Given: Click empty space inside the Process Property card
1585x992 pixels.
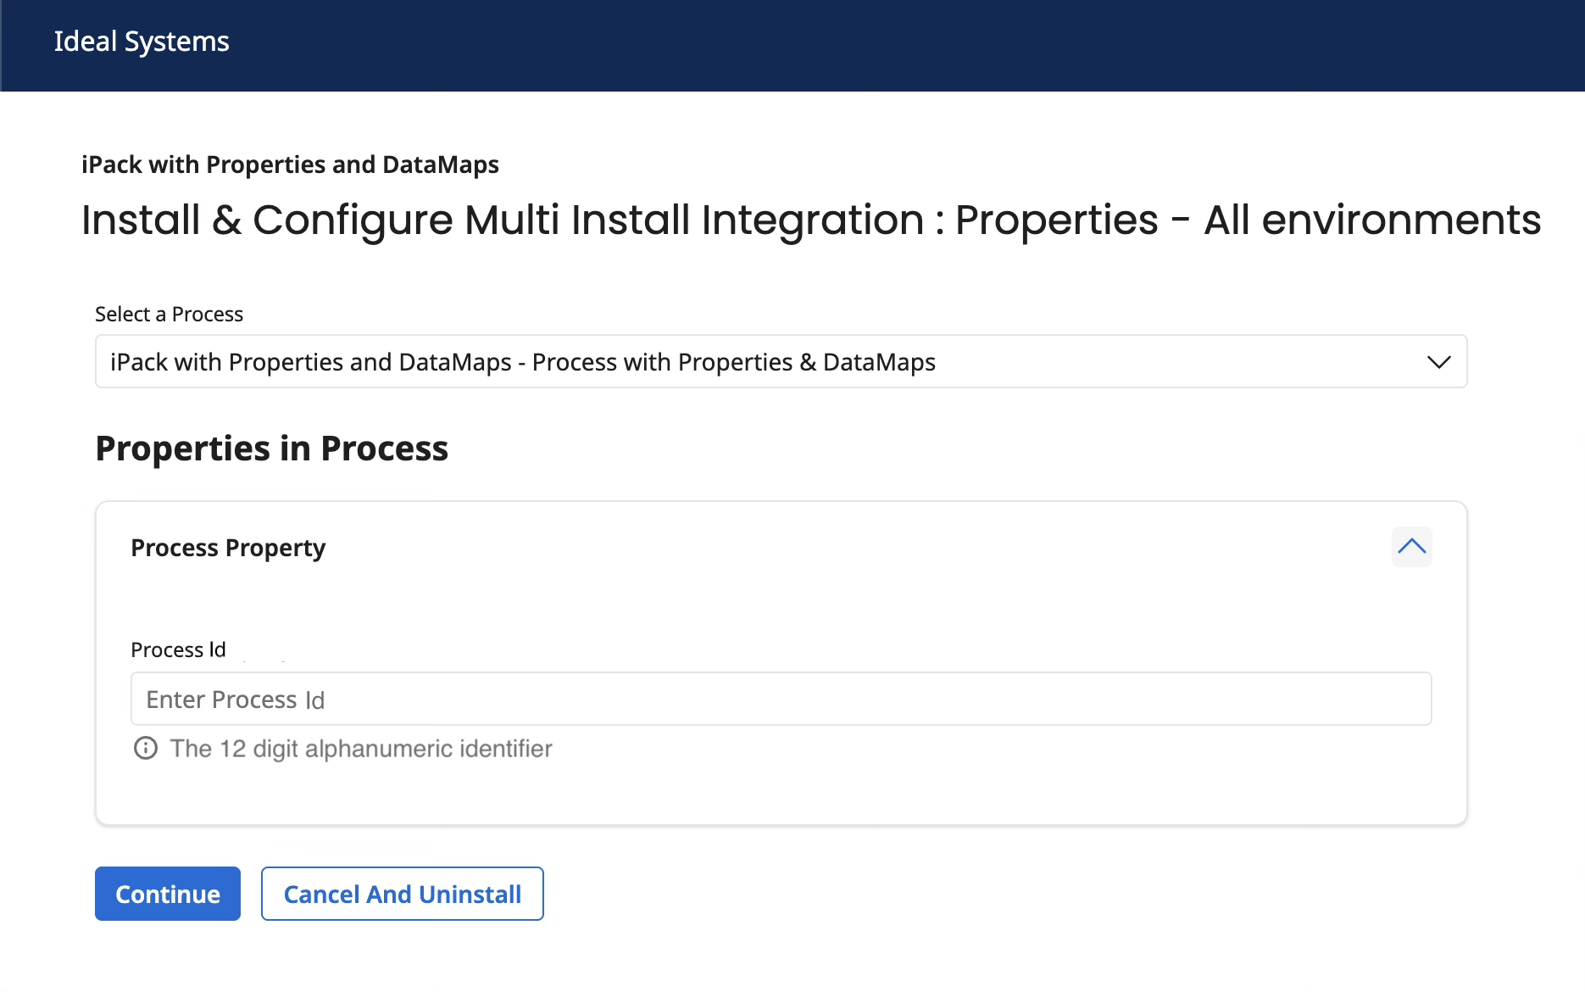Looking at the screenshot, I should pyautogui.click(x=932, y=789).
